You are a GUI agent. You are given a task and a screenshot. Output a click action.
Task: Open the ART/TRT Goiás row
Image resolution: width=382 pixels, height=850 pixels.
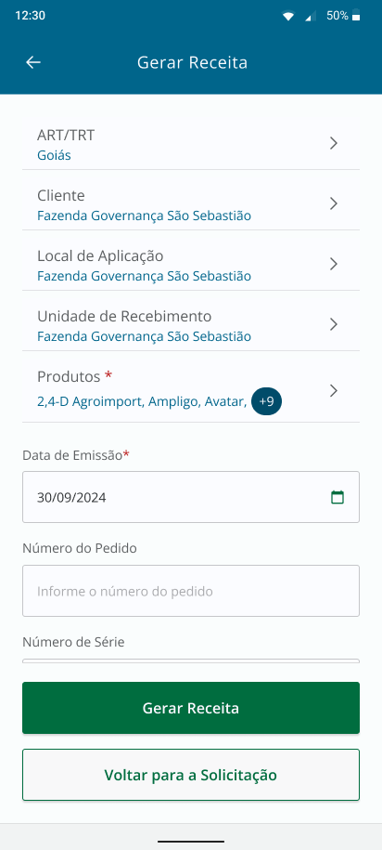[191, 145]
